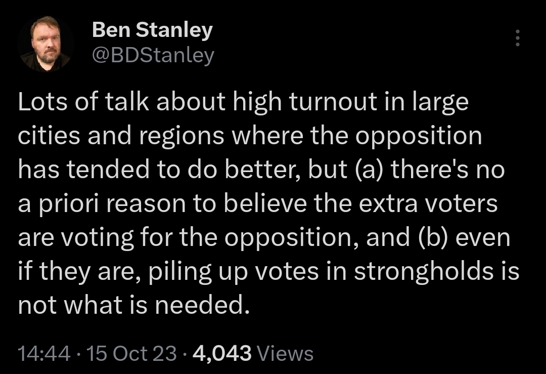Click the 15 Oct 23 date

132,353
